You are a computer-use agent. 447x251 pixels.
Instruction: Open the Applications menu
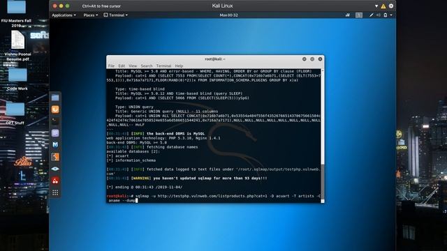pos(64,15)
